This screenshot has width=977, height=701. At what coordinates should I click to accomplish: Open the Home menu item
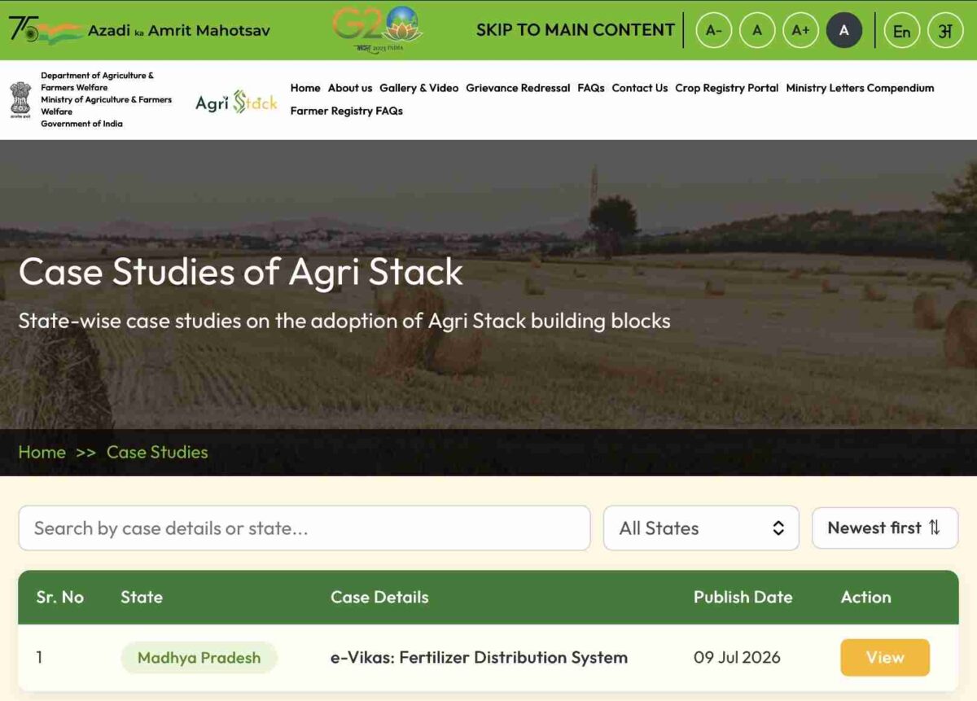[x=305, y=88]
